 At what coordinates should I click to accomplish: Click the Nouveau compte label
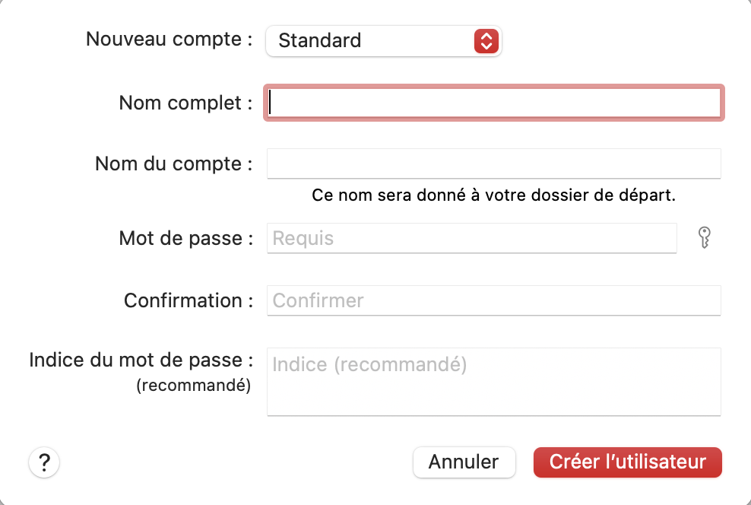169,40
